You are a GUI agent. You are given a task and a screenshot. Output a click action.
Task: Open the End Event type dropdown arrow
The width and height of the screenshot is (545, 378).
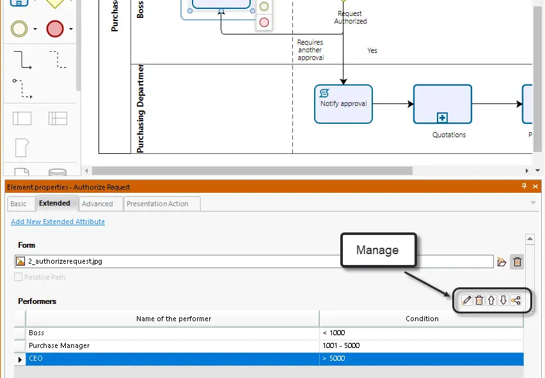click(x=71, y=29)
